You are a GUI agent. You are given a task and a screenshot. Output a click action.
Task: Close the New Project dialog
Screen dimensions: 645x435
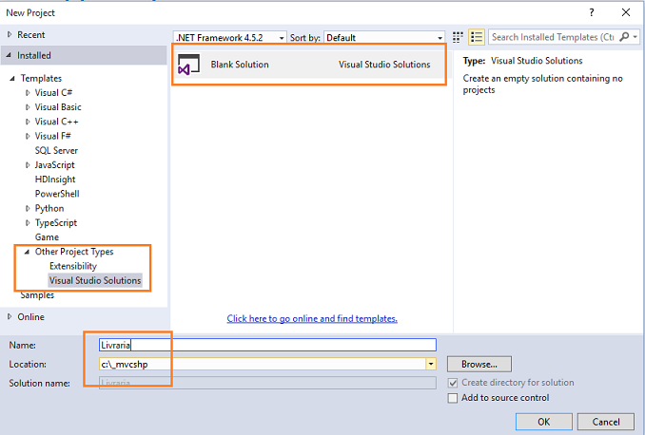coord(626,12)
